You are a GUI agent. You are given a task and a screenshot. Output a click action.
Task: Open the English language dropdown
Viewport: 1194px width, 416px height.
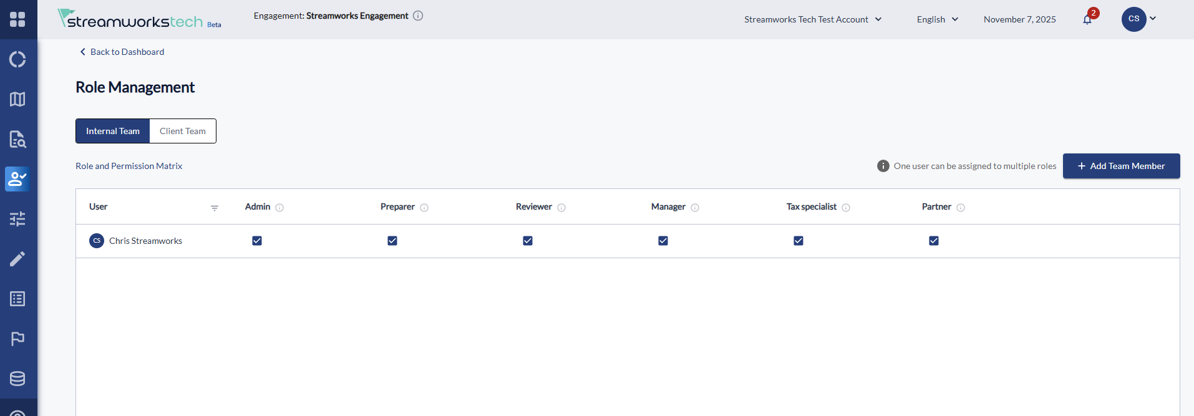937,19
